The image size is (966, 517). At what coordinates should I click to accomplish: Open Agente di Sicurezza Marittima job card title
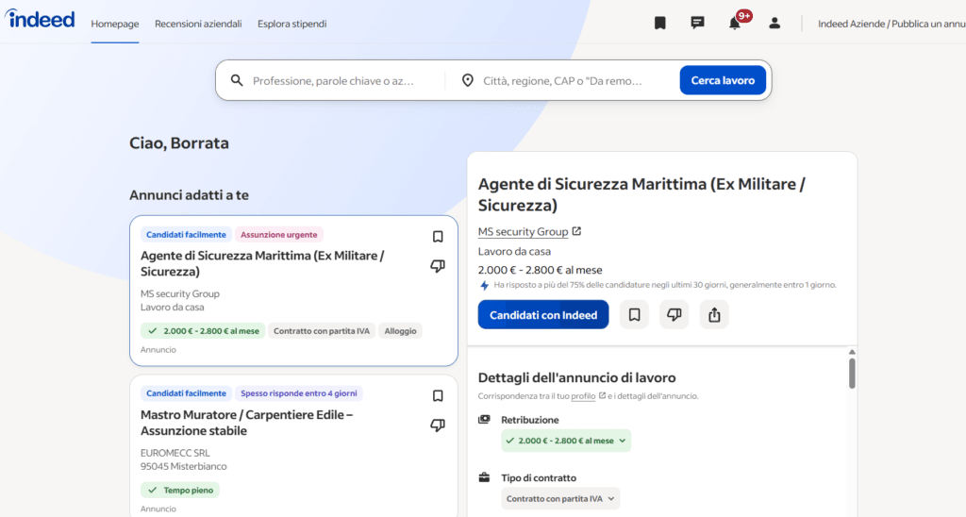point(262,264)
